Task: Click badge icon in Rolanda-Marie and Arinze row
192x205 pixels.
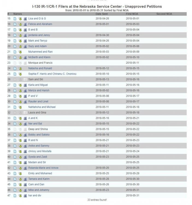Action: click(x=20, y=168)
